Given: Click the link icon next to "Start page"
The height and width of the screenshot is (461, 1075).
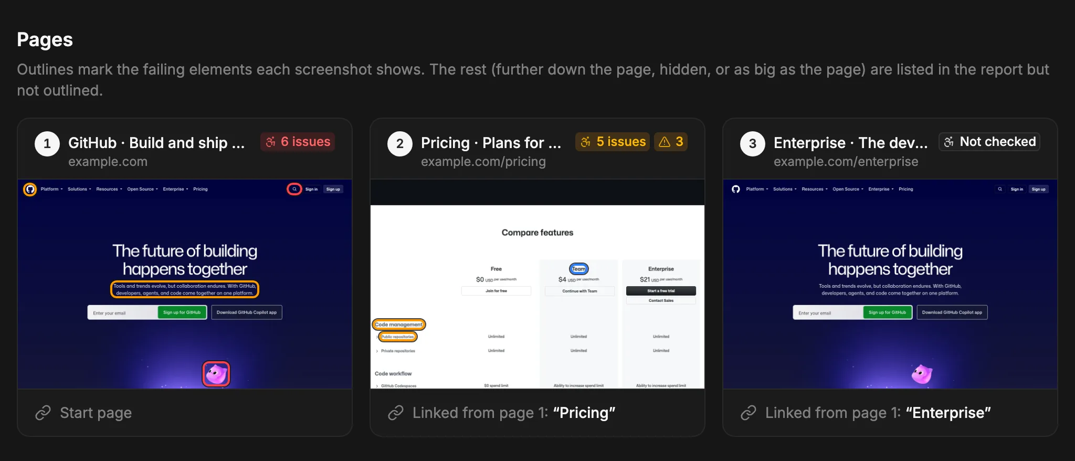Looking at the screenshot, I should click(43, 413).
